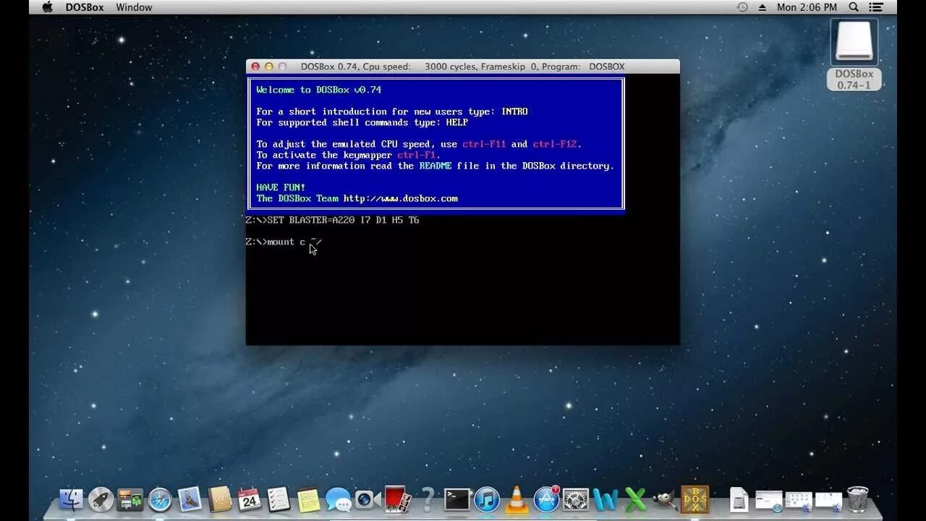Open the third minimized window in Dock
Screen dimensions: 926x521
pyautogui.click(x=828, y=501)
